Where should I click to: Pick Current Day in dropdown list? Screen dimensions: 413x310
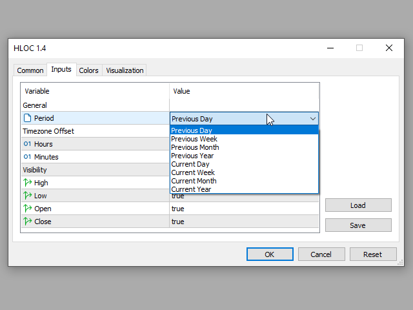point(244,164)
